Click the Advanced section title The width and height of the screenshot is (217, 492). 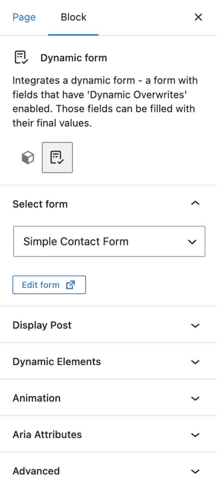click(36, 471)
